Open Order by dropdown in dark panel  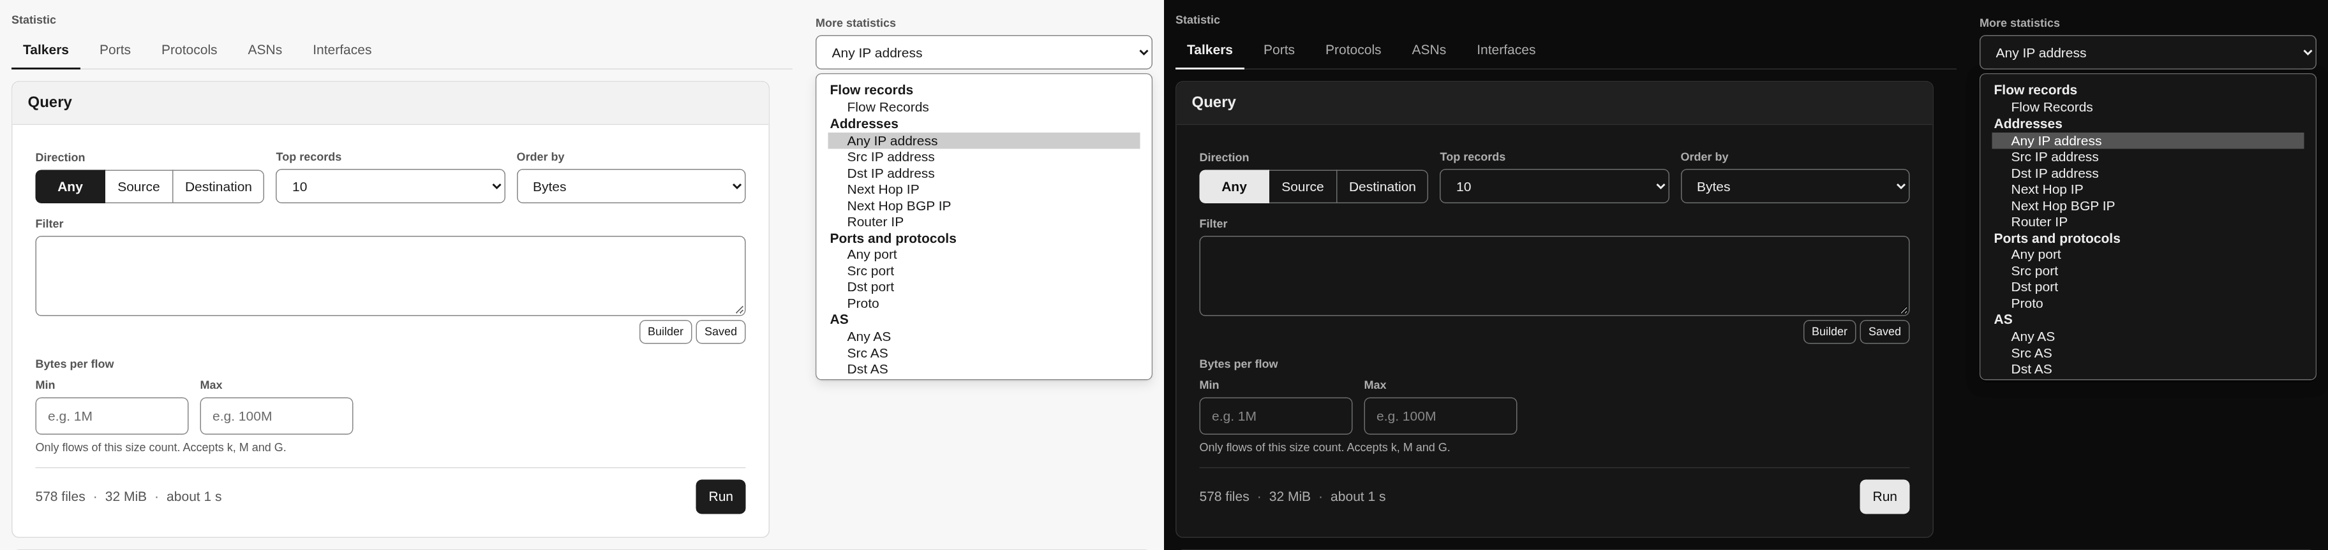(x=1795, y=187)
